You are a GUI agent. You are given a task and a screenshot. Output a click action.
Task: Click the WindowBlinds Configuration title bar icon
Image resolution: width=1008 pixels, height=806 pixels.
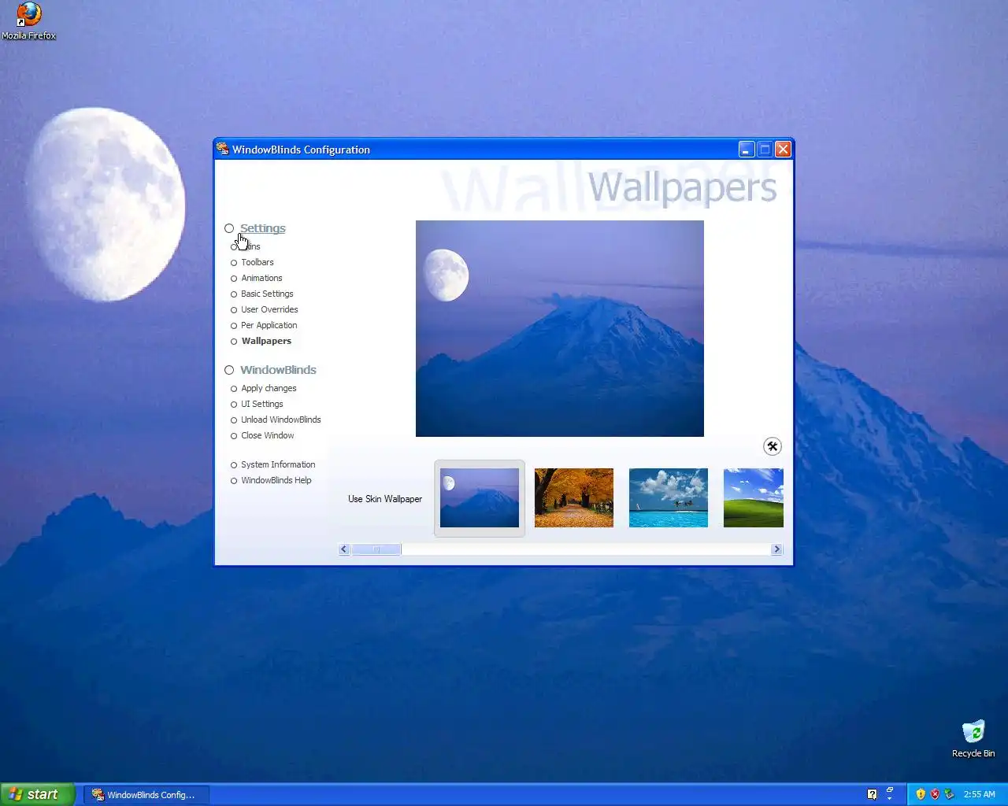pos(223,149)
